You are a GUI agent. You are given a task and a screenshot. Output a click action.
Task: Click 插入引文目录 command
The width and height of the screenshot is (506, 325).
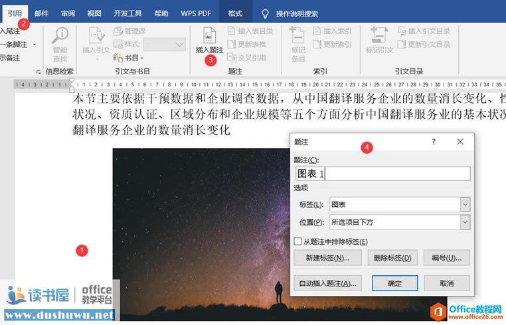click(x=424, y=31)
